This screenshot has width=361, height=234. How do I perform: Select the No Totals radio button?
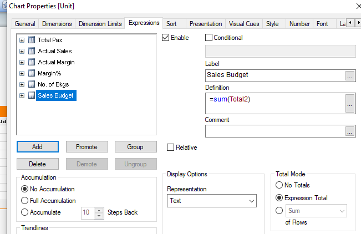click(279, 185)
